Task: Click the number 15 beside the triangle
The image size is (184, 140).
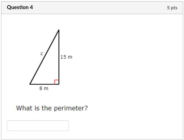Action: (x=64, y=57)
